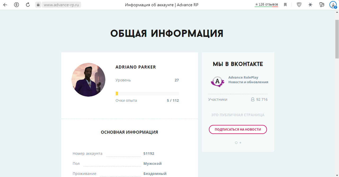The image size is (339, 177).
Task: Click the ОСНОВНАЯ ИНФОРМАЦИЯ section heading
Action: click(130, 132)
